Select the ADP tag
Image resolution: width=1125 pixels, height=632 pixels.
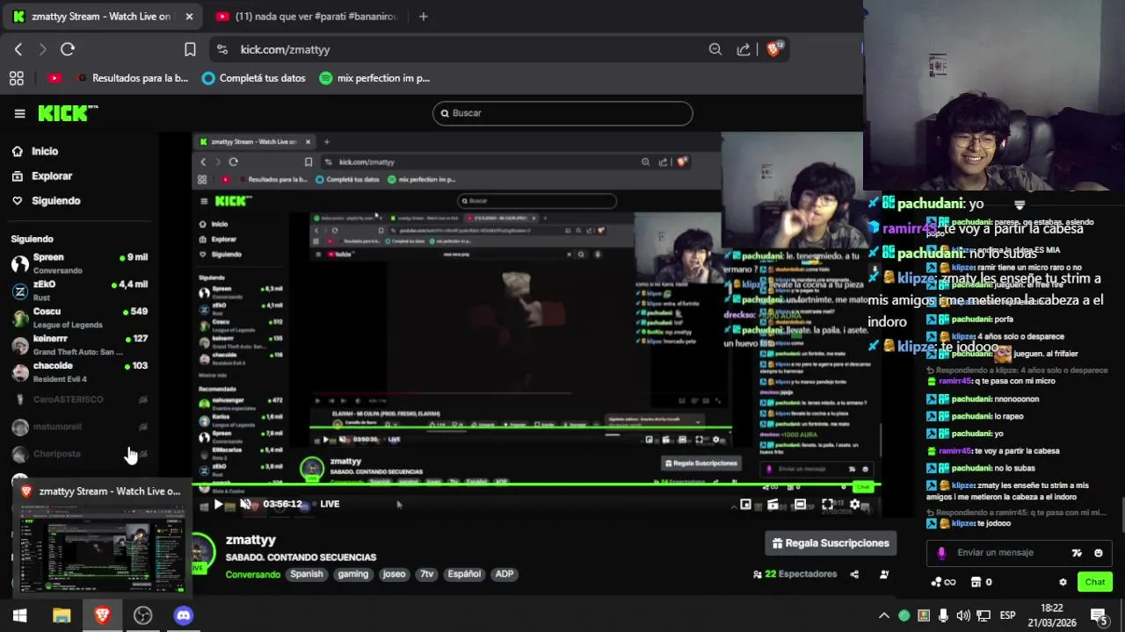pos(504,574)
